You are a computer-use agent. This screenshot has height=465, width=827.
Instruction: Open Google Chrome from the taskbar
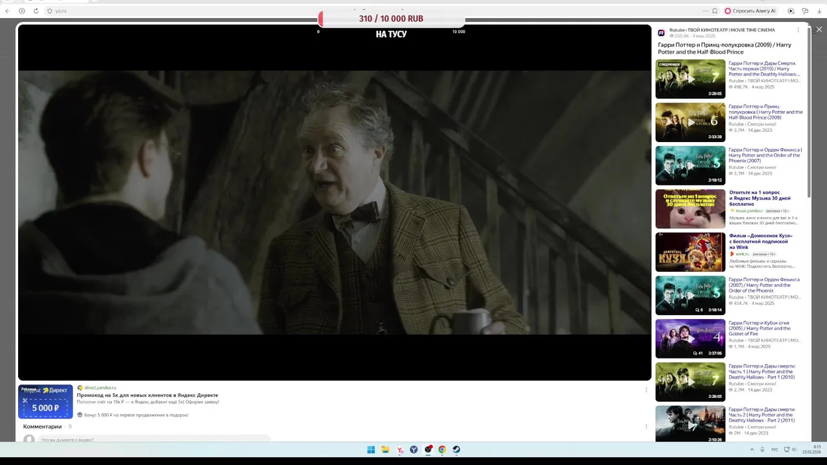click(x=442, y=449)
